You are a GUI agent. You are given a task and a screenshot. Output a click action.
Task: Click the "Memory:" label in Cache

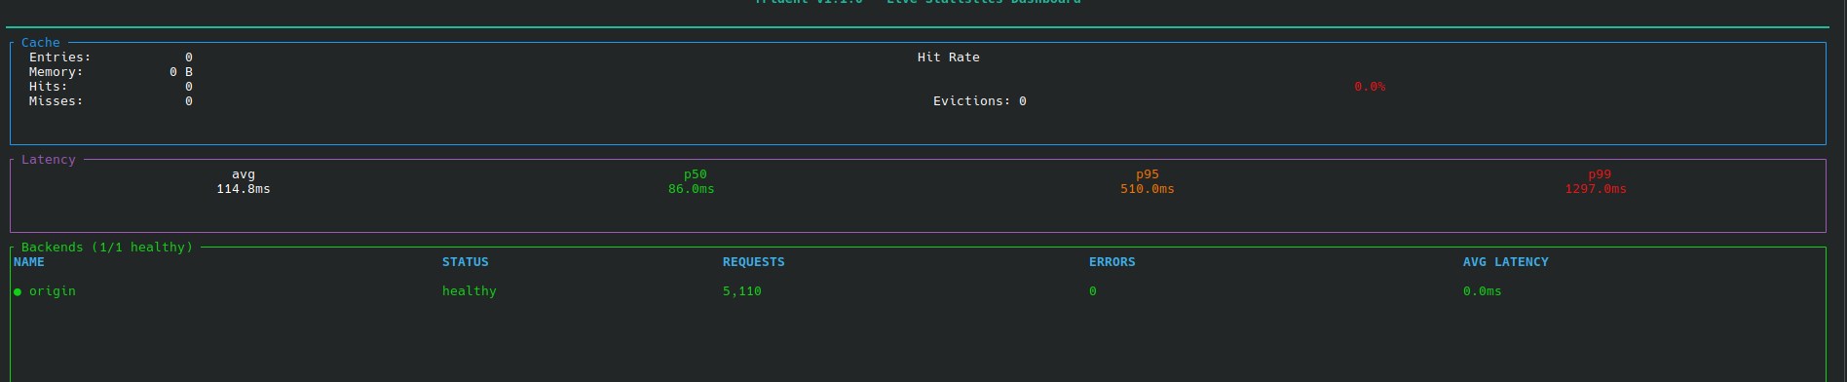coord(57,72)
